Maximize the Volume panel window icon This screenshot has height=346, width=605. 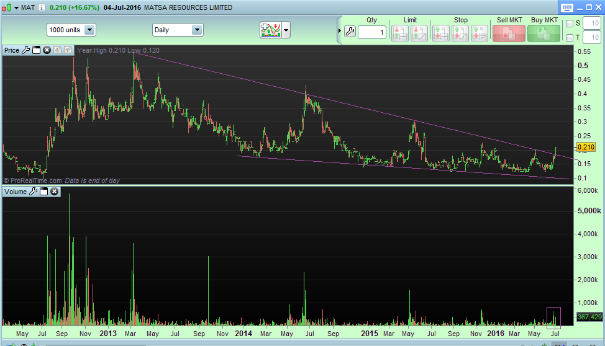(x=43, y=192)
